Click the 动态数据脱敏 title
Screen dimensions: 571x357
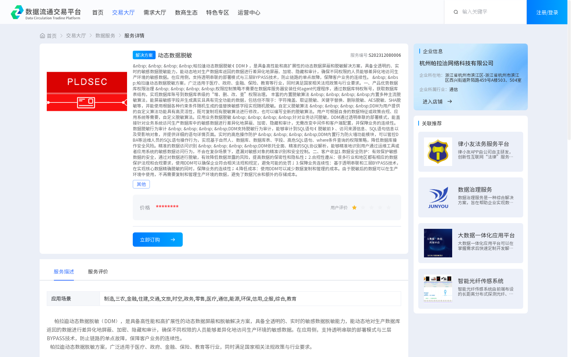(x=175, y=55)
